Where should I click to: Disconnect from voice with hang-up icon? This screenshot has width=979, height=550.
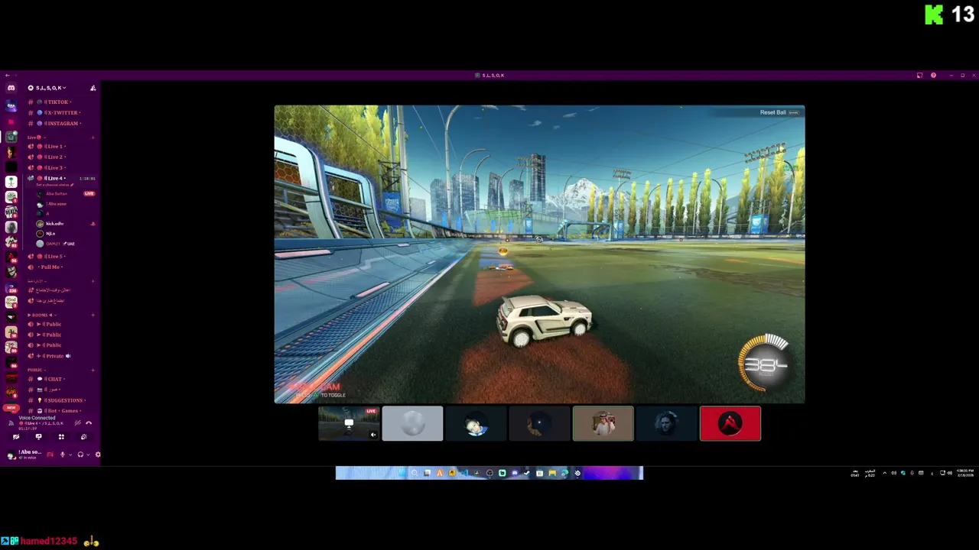pyautogui.click(x=89, y=422)
